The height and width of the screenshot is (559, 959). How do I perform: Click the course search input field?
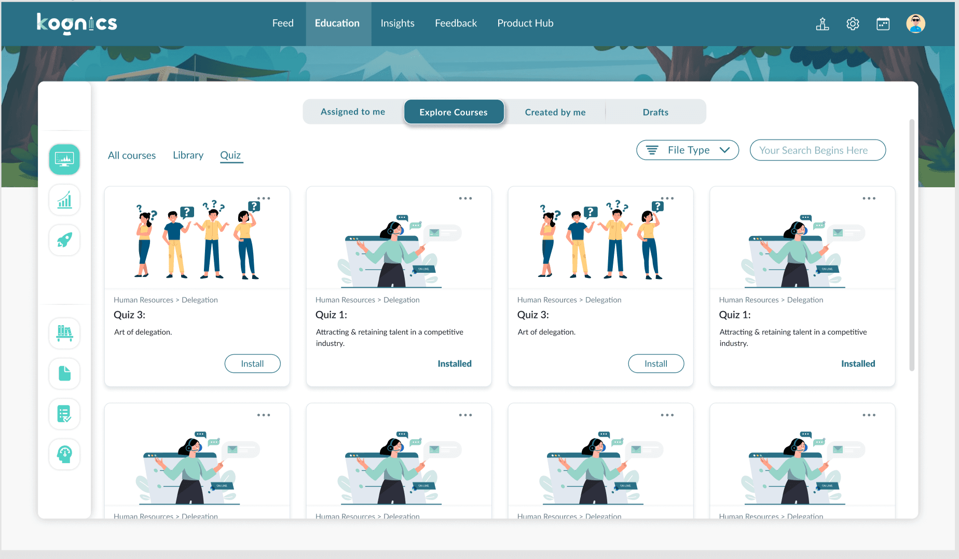click(x=817, y=150)
